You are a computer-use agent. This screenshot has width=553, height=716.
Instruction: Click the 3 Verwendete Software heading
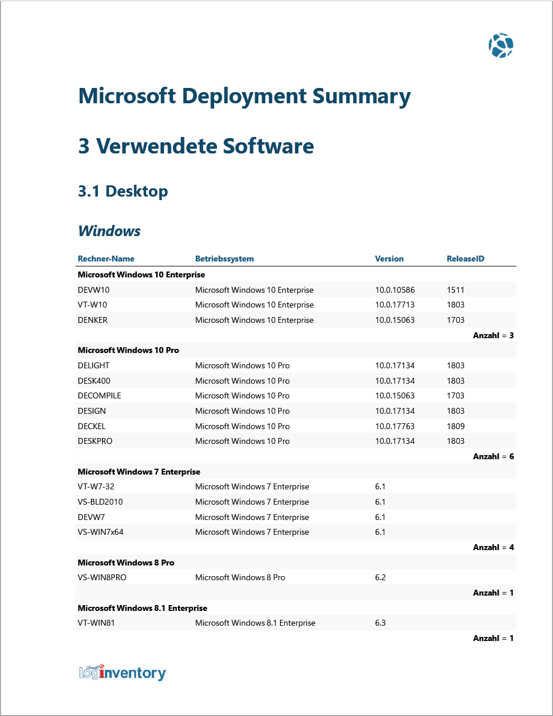click(196, 146)
